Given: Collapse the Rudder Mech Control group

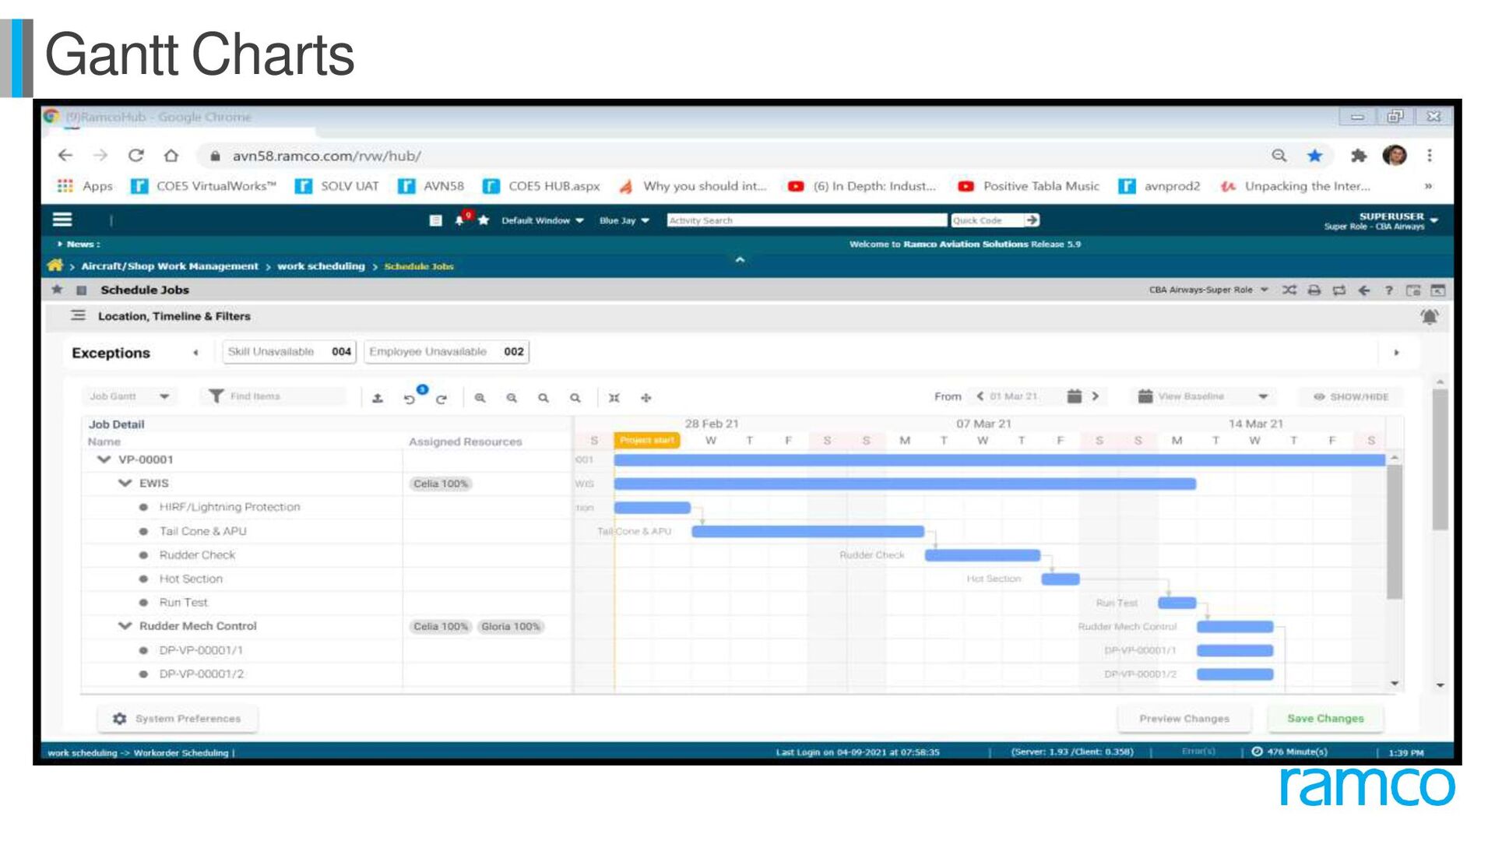Looking at the screenshot, I should click(x=125, y=626).
